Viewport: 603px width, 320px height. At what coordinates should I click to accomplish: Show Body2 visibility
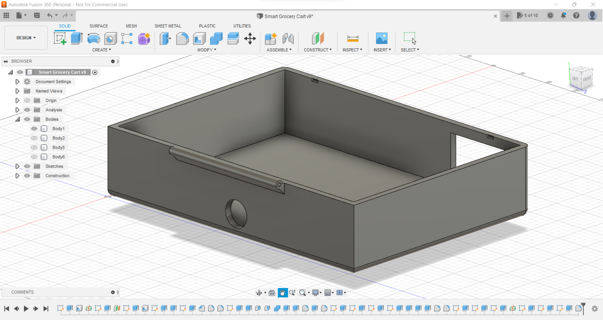(34, 138)
